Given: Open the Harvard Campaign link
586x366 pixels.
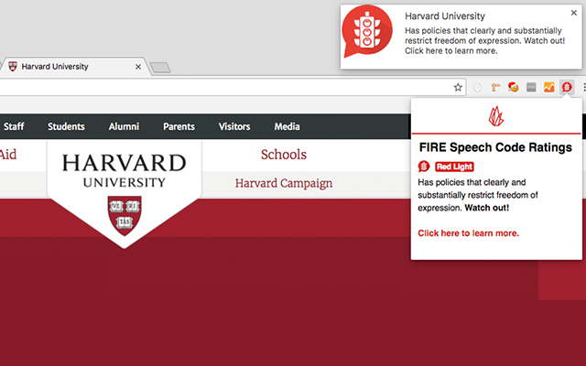Looking at the screenshot, I should (284, 183).
